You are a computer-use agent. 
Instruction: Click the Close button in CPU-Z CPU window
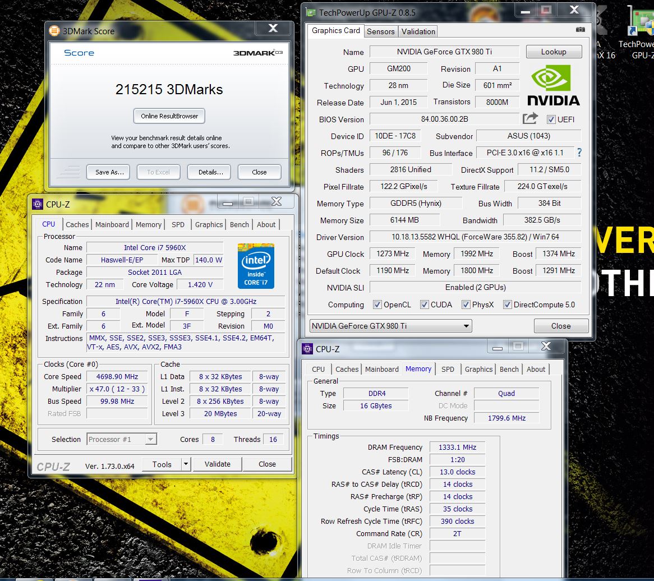(x=267, y=464)
